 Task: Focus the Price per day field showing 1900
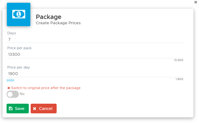point(95,73)
